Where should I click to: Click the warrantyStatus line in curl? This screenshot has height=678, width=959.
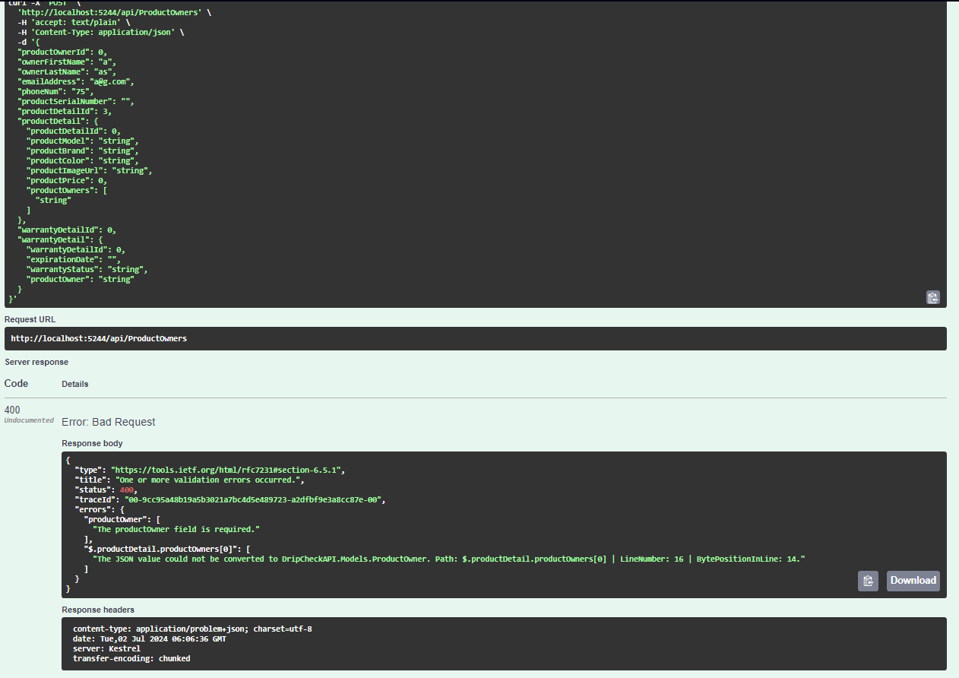(x=87, y=269)
